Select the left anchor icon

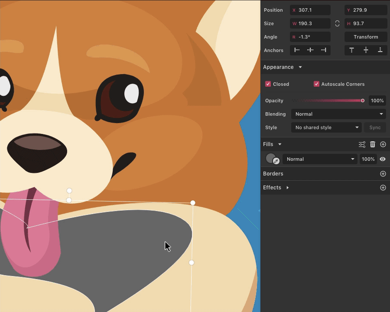297,50
